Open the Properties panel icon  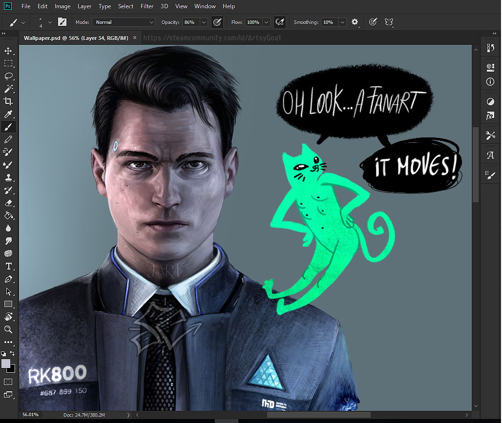point(490,67)
